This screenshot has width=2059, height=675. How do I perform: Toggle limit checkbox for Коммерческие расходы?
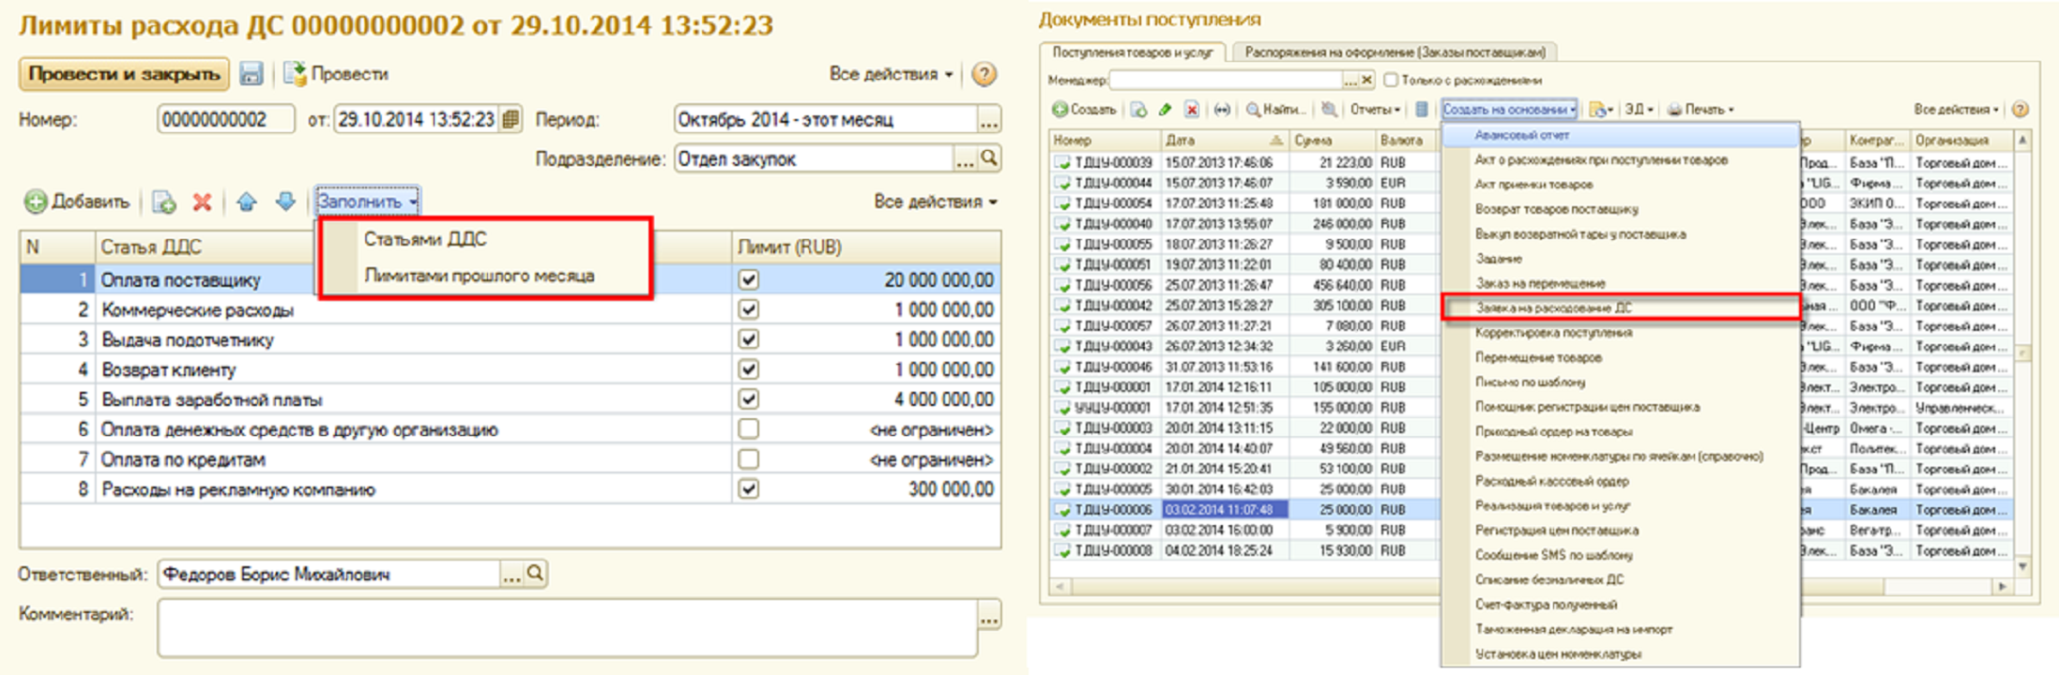point(748,309)
